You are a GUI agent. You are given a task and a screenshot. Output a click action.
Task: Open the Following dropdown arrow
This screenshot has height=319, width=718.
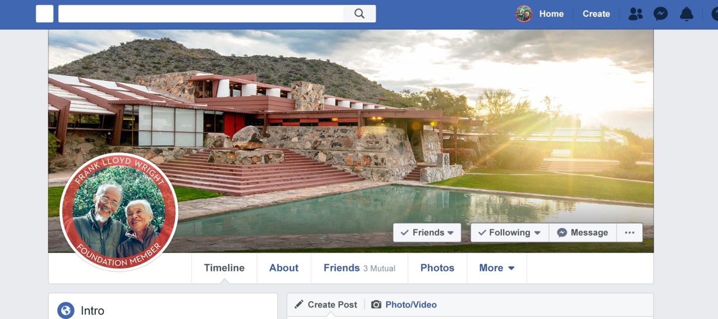click(537, 233)
